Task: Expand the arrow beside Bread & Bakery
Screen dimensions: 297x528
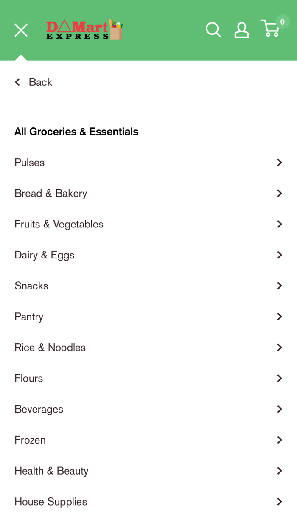Action: 279,193
